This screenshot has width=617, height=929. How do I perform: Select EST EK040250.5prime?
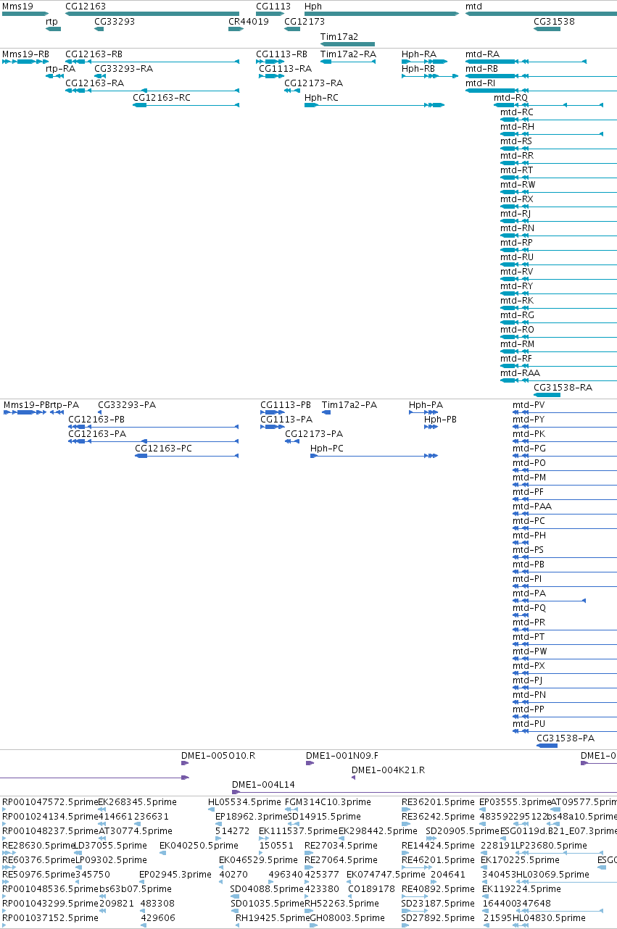[162, 853]
